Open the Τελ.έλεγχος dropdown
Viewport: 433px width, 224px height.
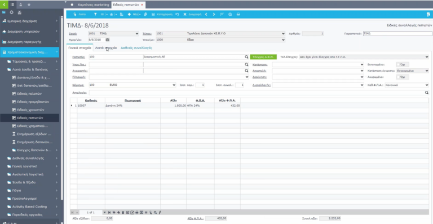click(364, 57)
